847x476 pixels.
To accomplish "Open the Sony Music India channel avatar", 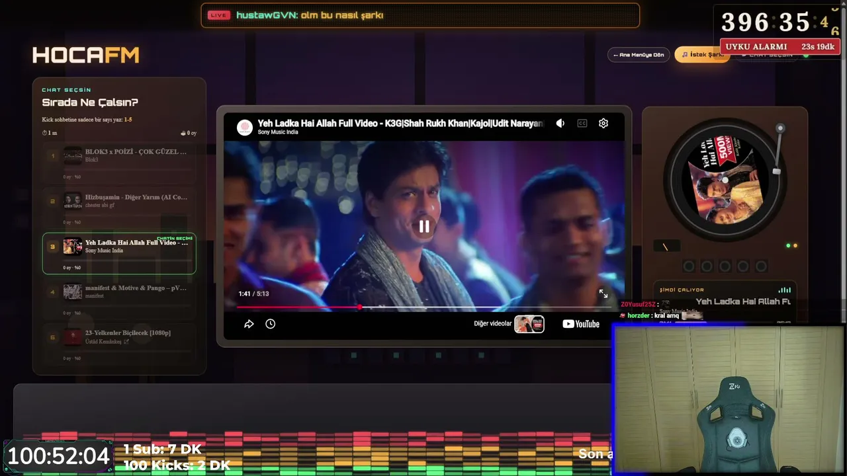I will tap(245, 127).
